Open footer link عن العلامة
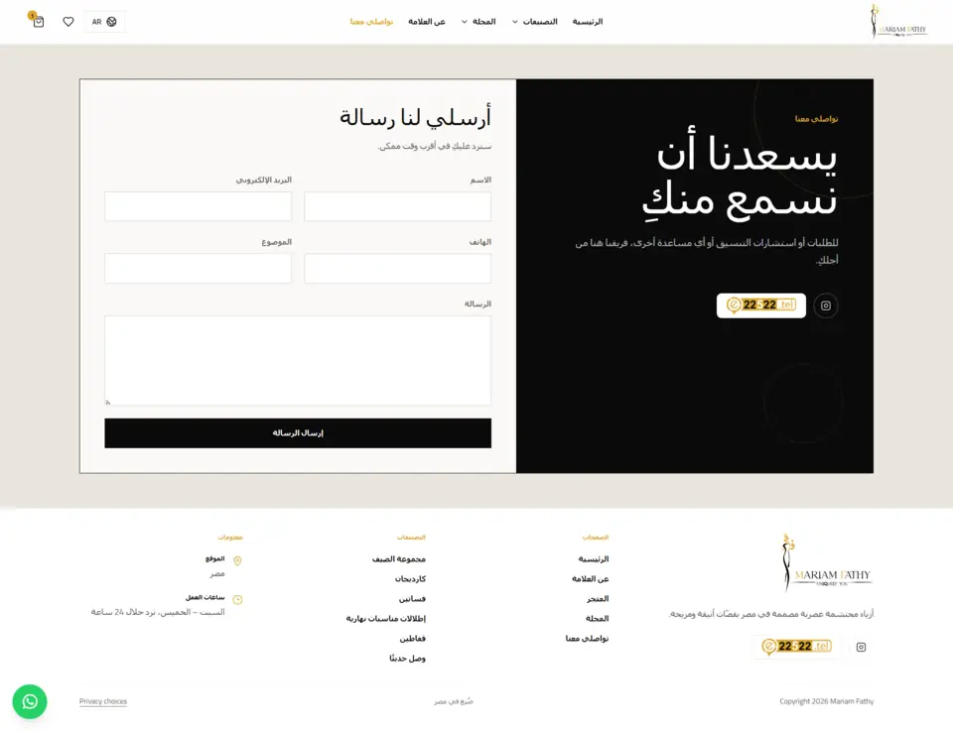 [590, 579]
